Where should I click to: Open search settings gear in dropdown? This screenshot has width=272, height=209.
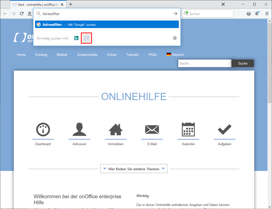pos(175,38)
